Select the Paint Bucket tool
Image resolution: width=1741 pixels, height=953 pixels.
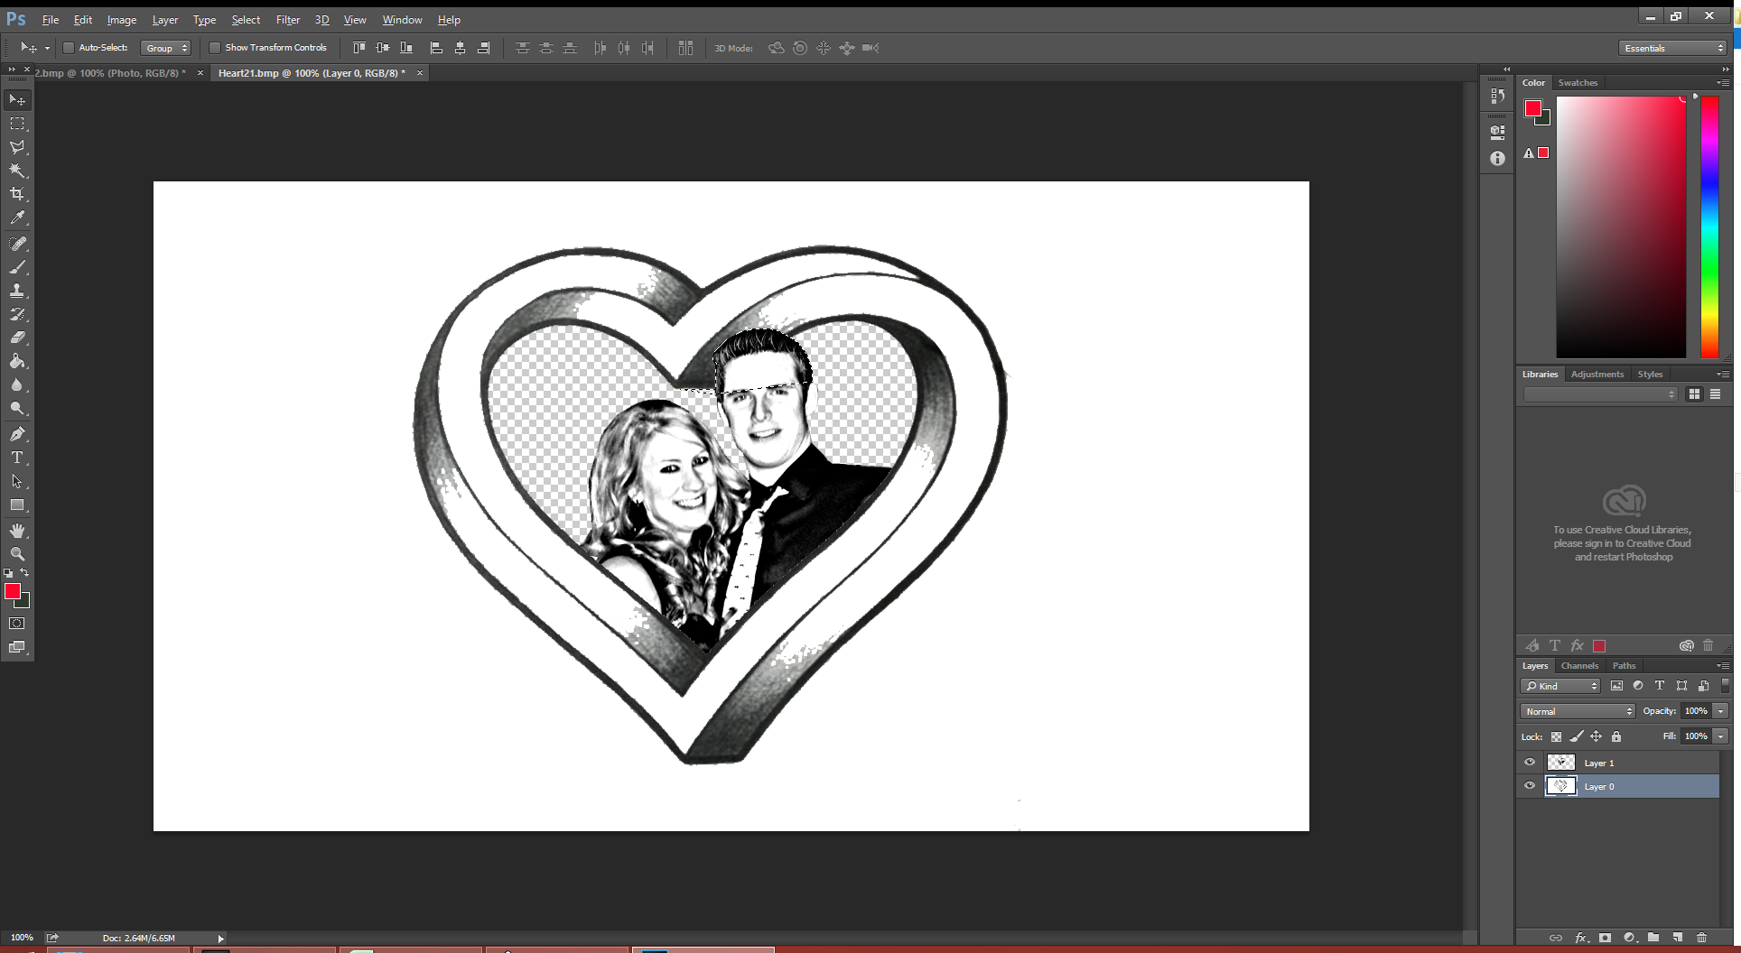17,361
